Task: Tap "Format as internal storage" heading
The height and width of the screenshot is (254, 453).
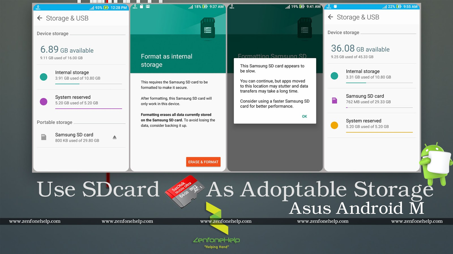Action: coord(166,60)
